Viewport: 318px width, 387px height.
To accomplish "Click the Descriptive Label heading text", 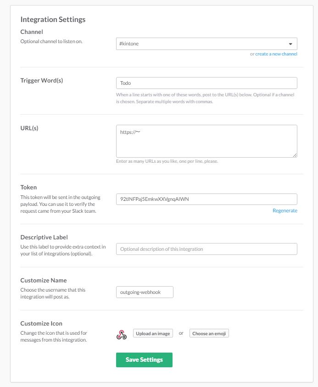I will point(44,237).
